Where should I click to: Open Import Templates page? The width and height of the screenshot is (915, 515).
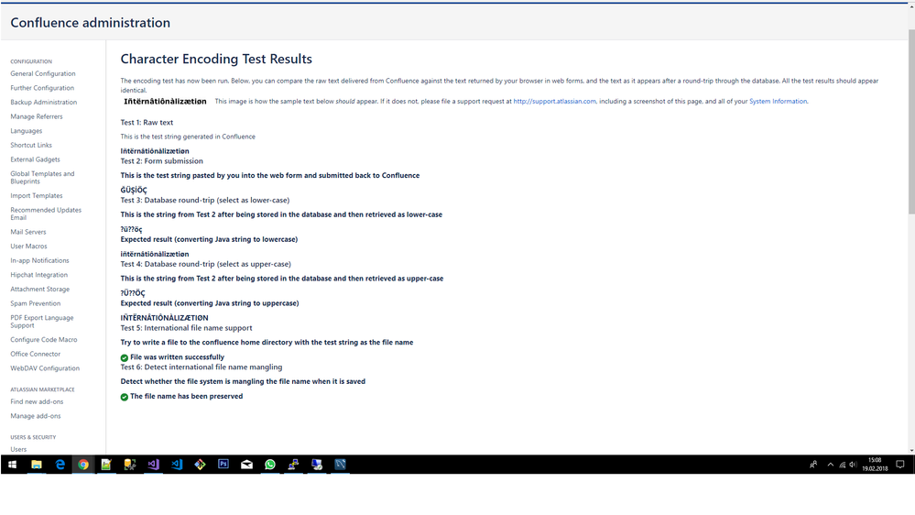coord(37,195)
